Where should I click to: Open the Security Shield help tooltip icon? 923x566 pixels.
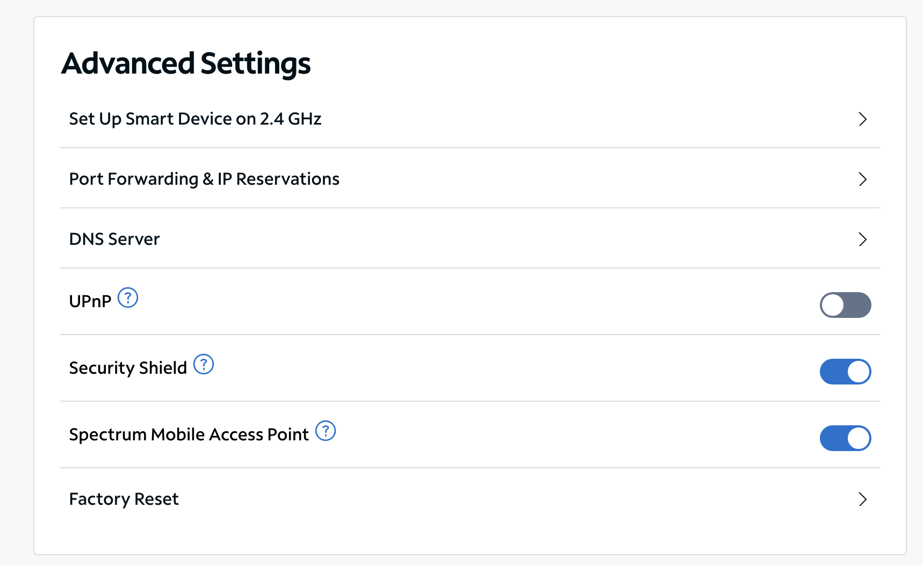(x=204, y=364)
